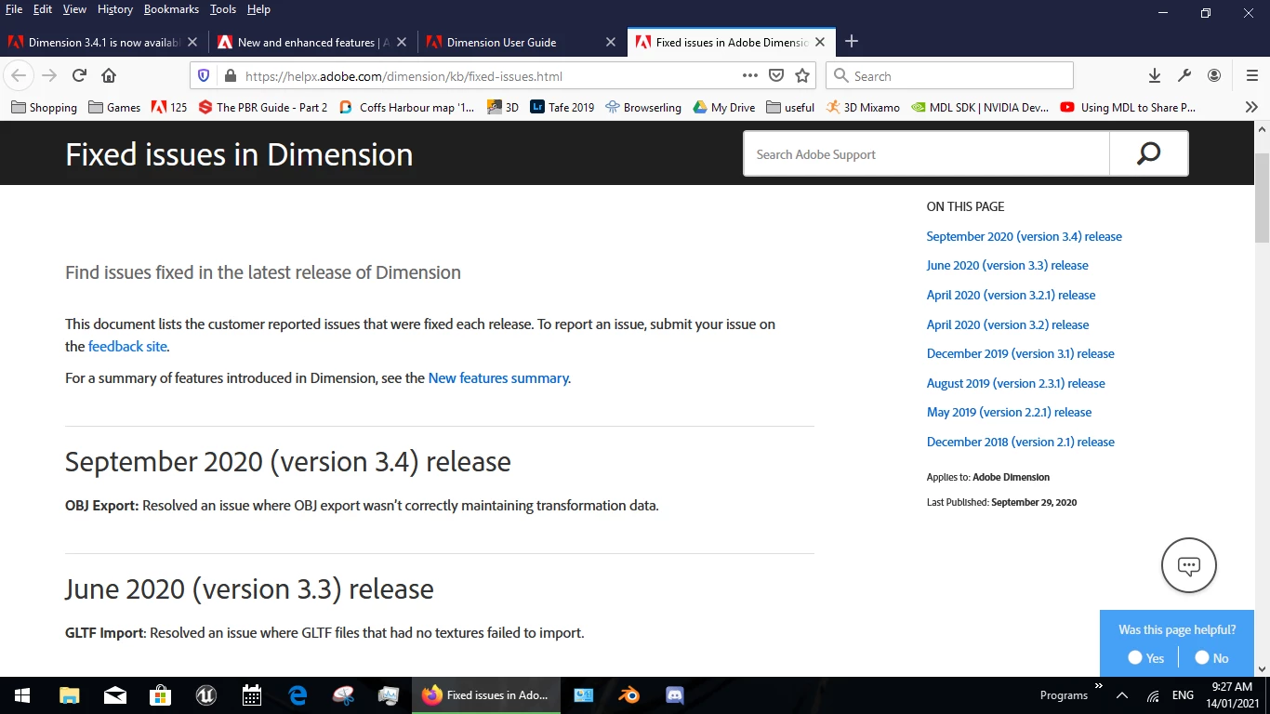Open the Tools menu
The height and width of the screenshot is (714, 1270).
(223, 9)
